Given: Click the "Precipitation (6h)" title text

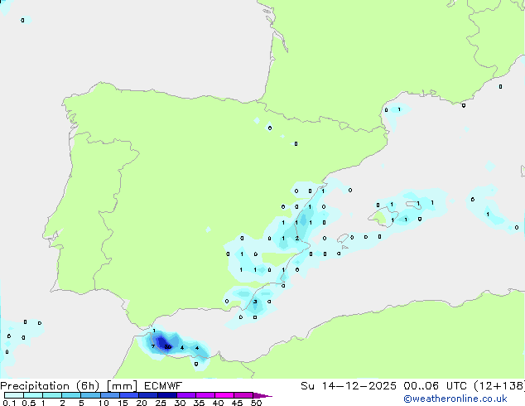Looking at the screenshot, I should click(50, 386).
